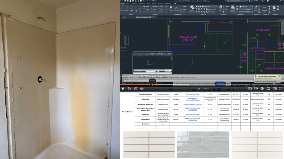Click the Group tool
The width and height of the screenshot is (284, 159).
tap(256, 8)
